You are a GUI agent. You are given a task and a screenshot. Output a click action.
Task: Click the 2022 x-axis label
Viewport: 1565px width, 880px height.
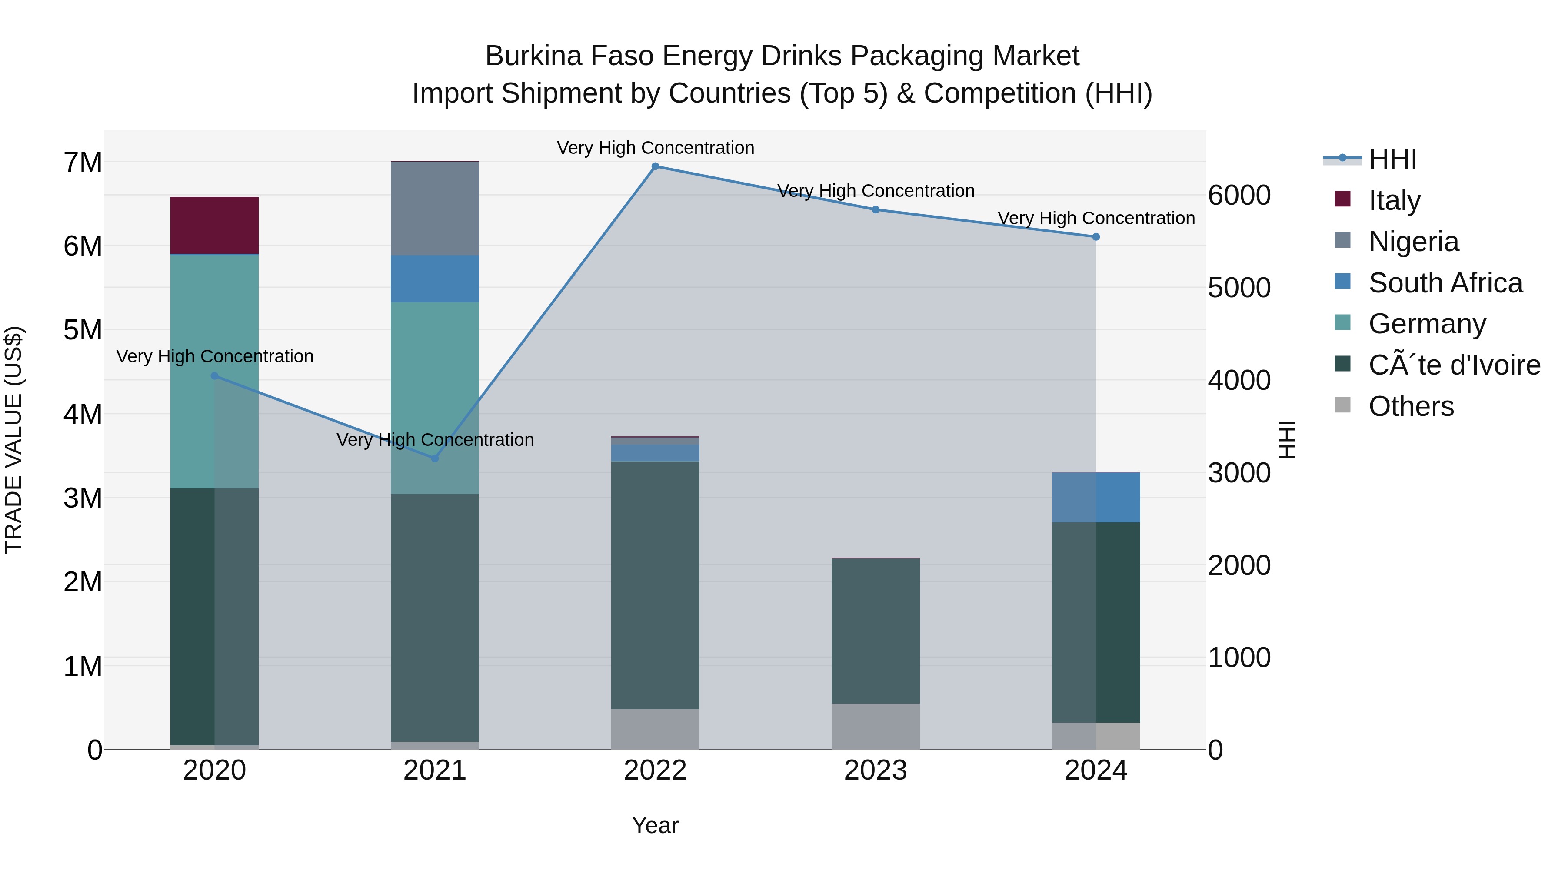pyautogui.click(x=656, y=770)
